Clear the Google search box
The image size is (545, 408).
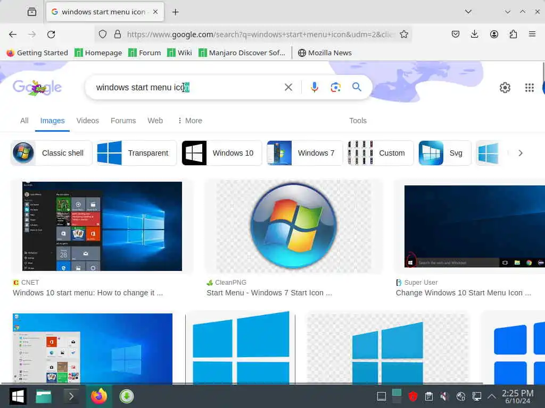point(288,87)
